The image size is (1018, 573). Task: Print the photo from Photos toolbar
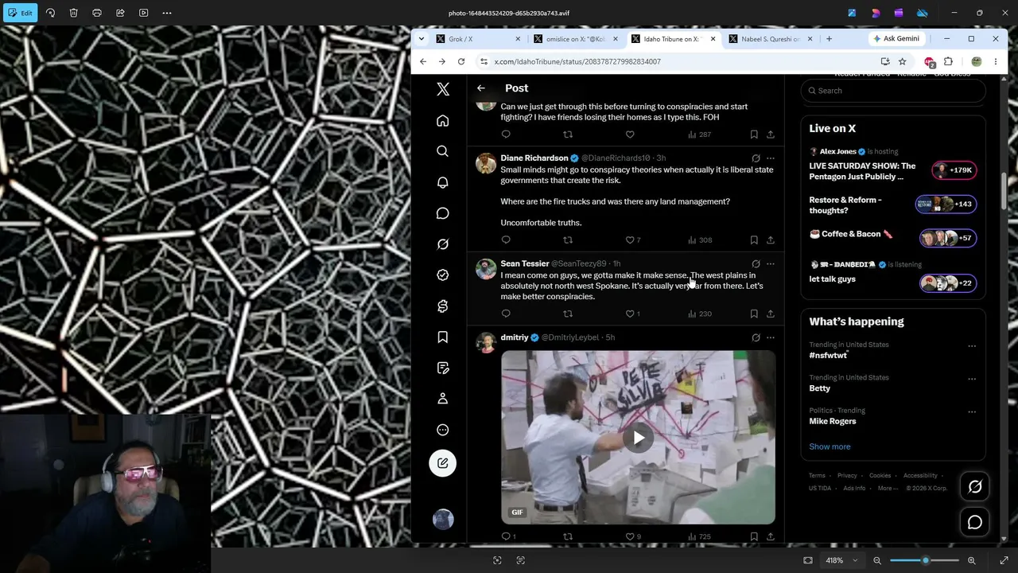(97, 13)
